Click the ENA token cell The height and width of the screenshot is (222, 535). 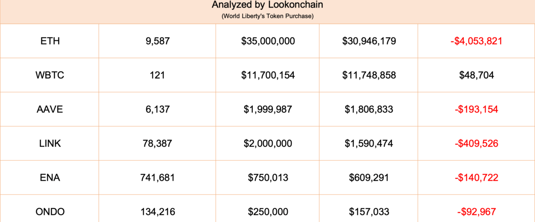[x=50, y=178]
